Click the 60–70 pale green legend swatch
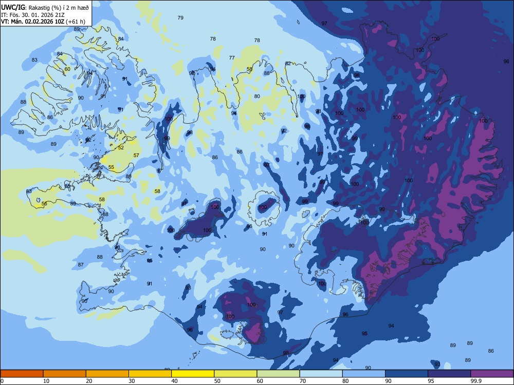 point(278,374)
